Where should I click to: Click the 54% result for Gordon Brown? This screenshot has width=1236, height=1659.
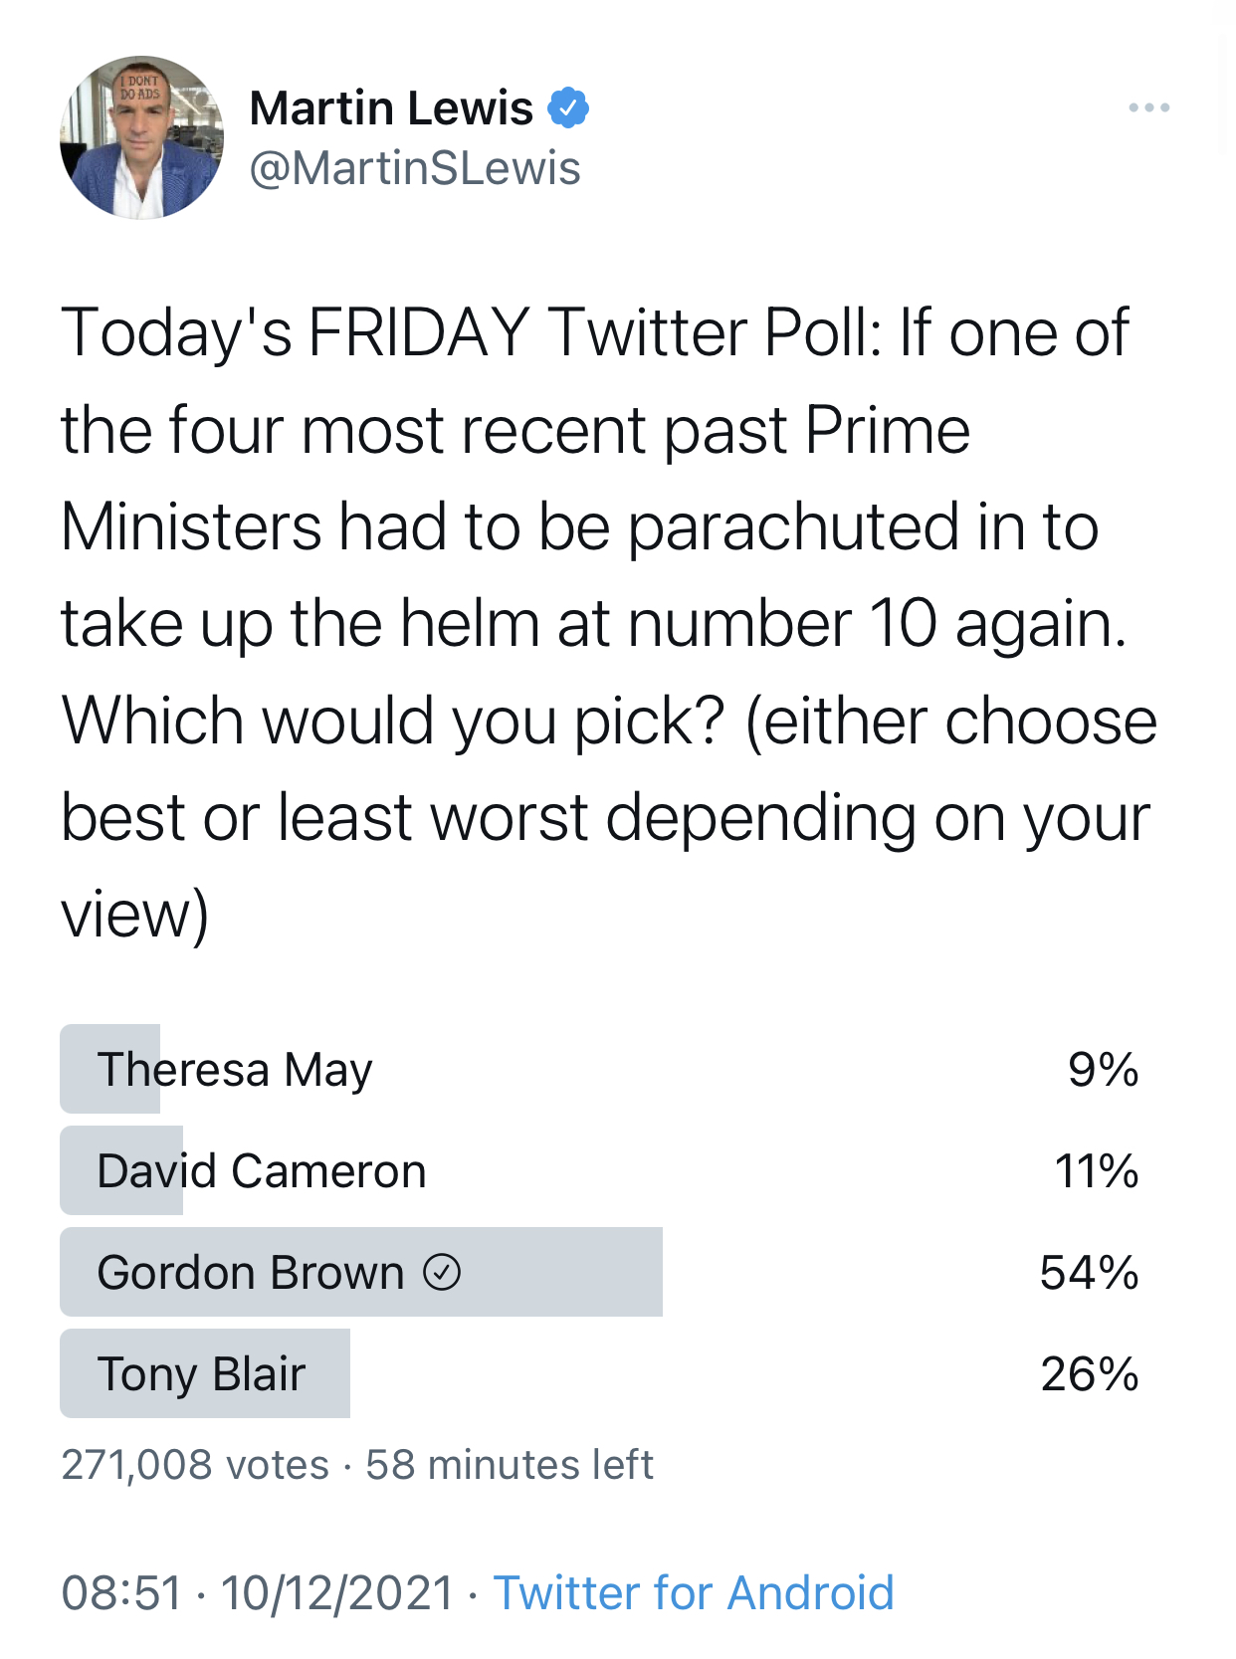[1089, 1273]
